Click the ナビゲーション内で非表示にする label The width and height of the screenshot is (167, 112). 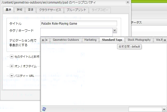coord(23,43)
